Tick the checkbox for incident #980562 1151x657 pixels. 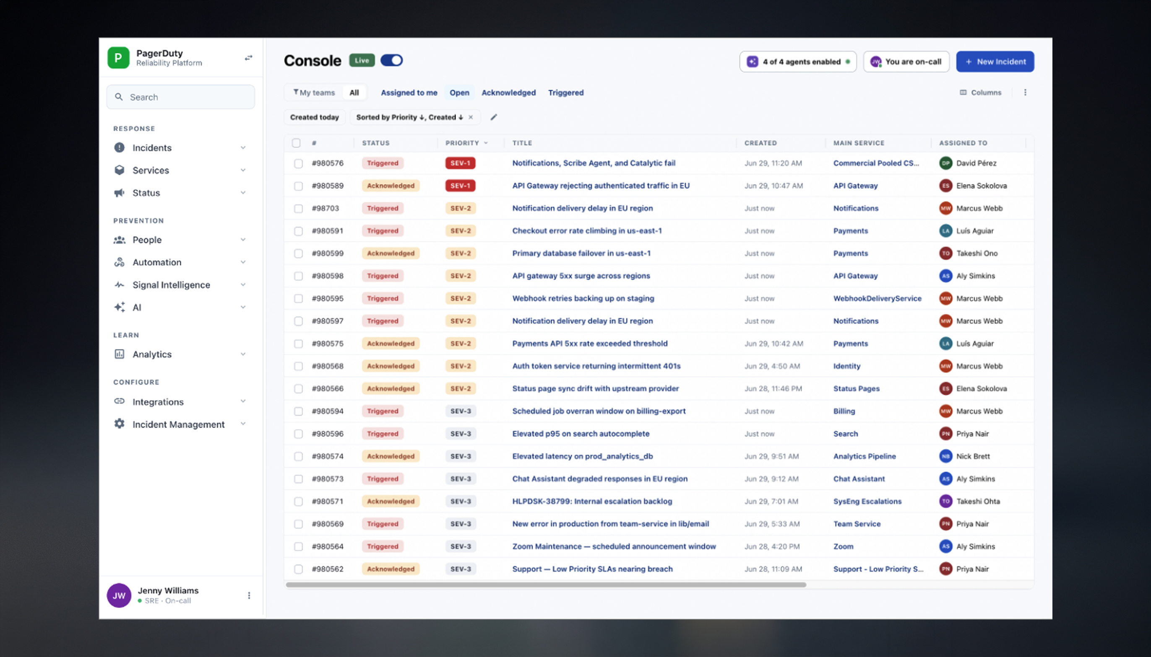(x=298, y=569)
